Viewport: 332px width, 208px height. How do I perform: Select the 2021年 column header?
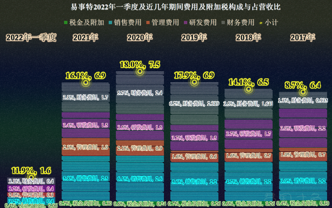coord(85,38)
